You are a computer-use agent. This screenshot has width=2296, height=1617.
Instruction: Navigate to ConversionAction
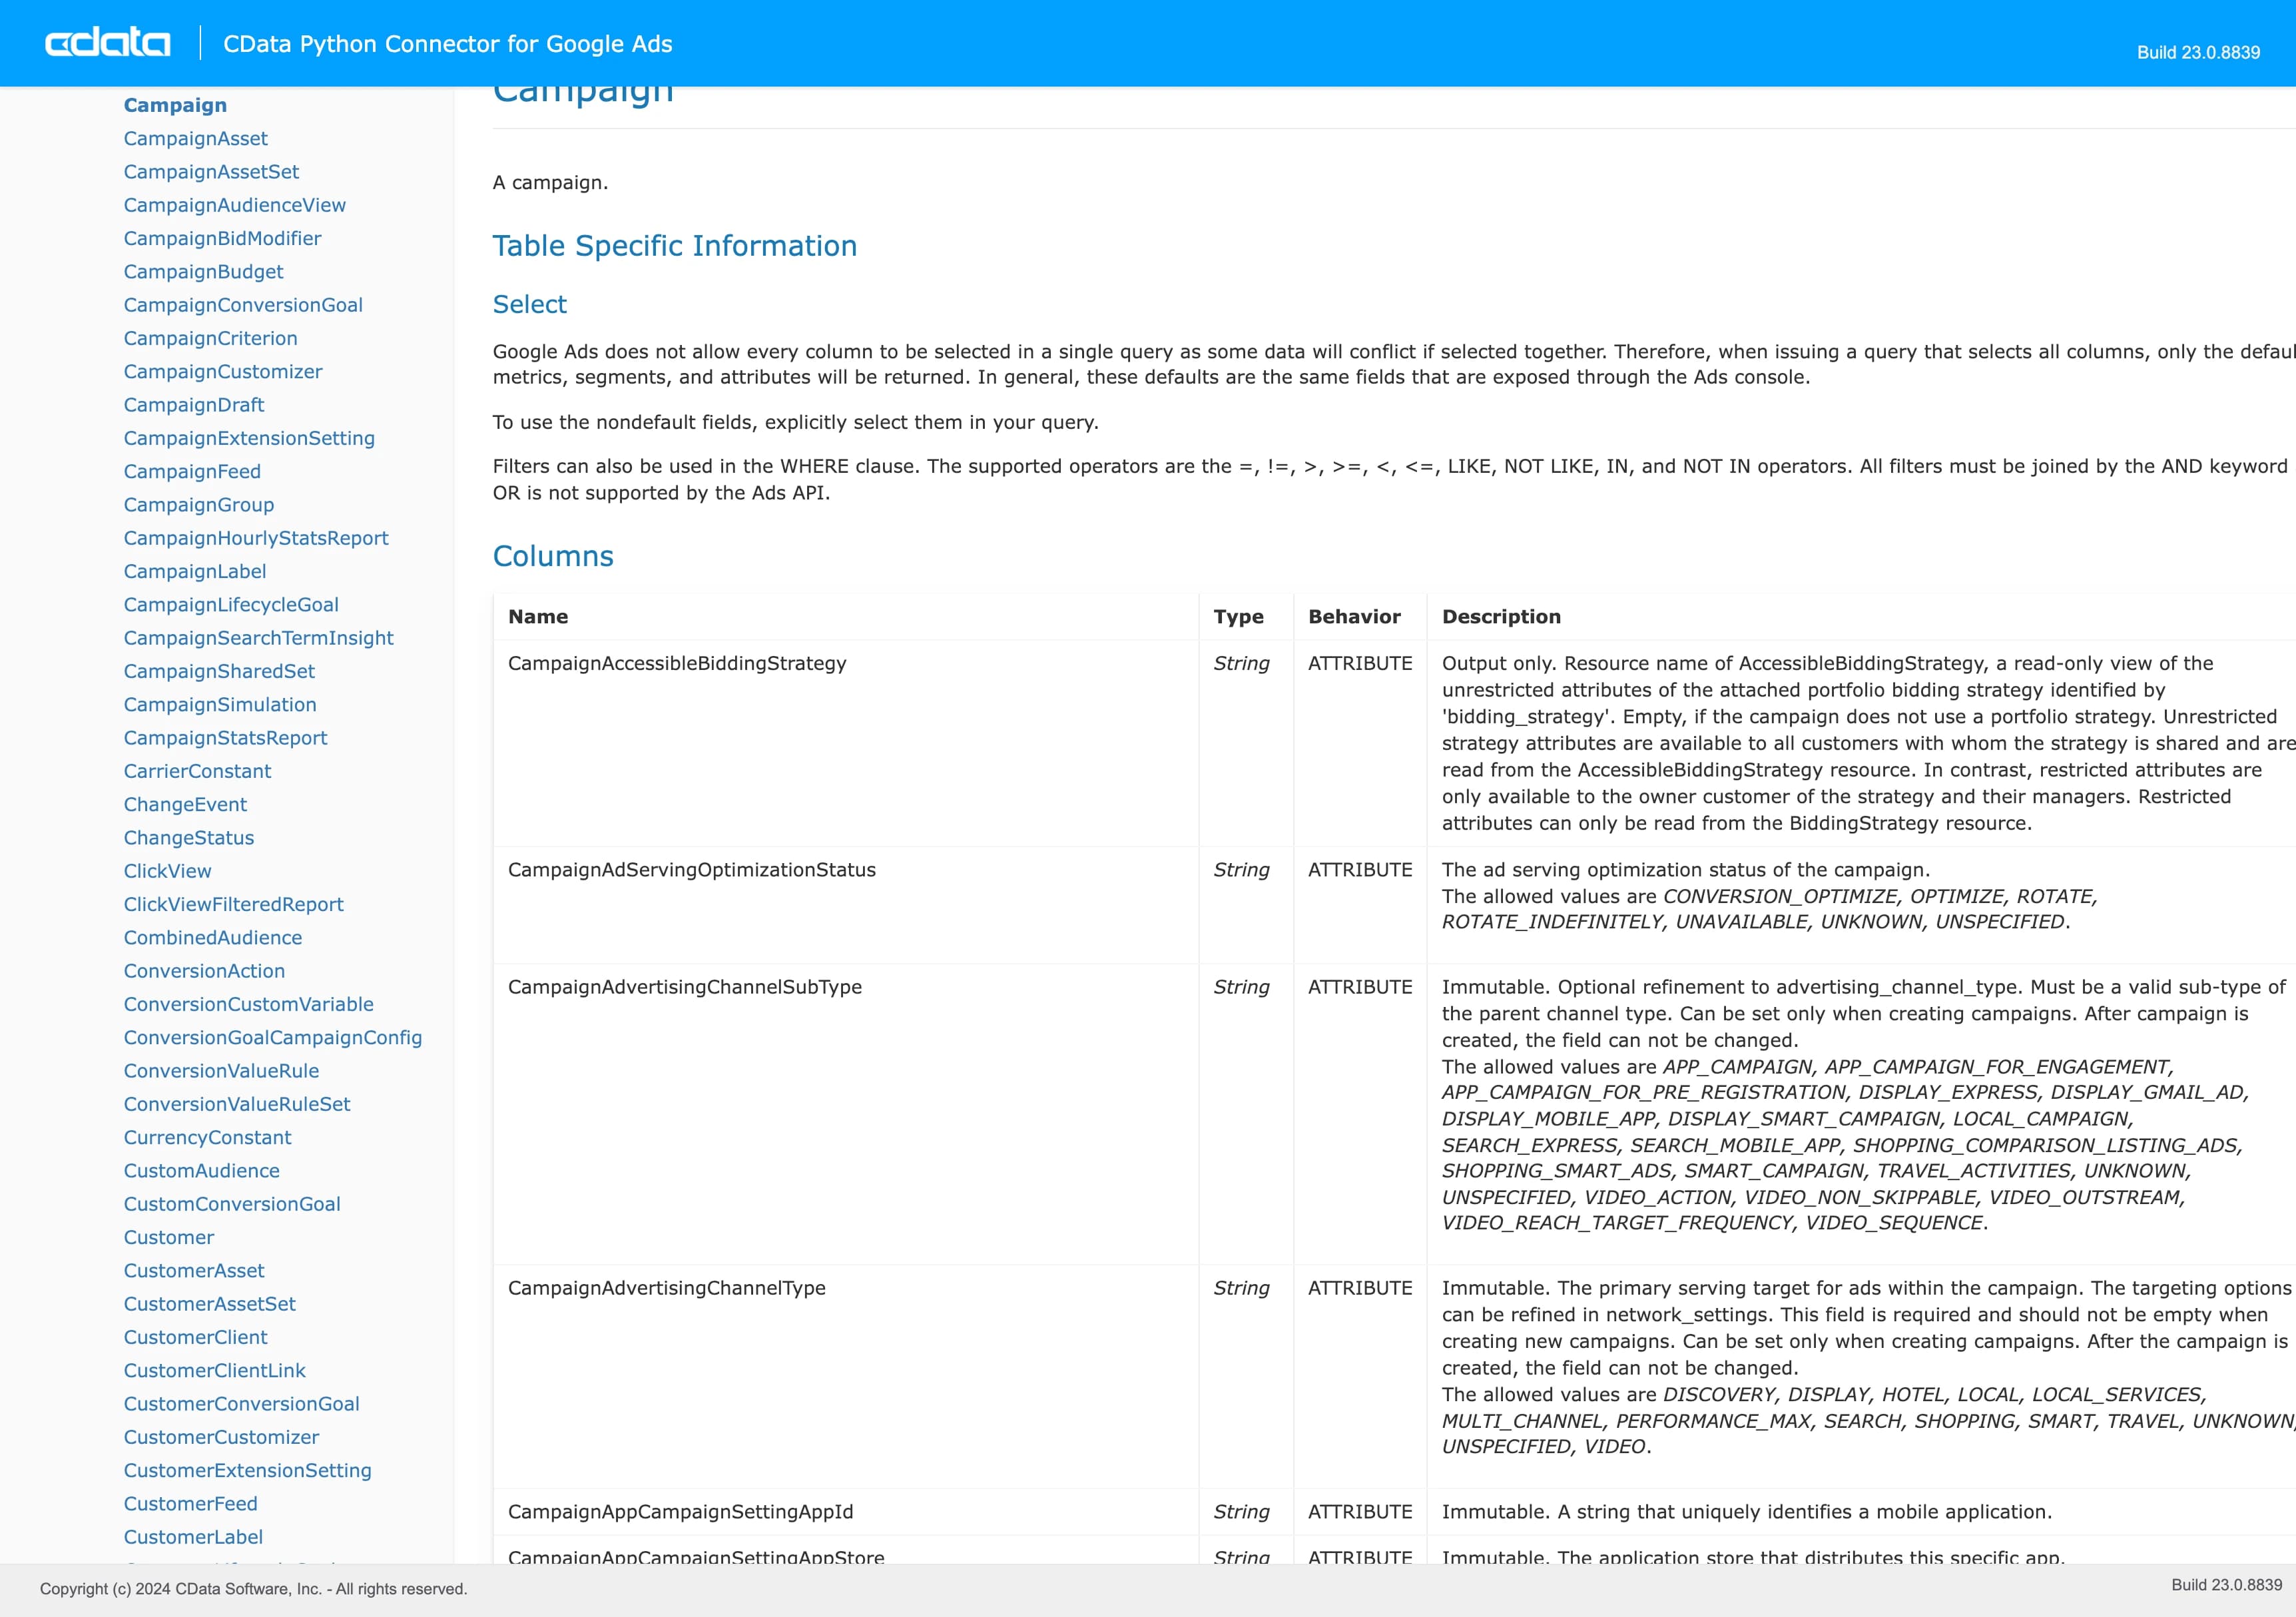point(204,971)
